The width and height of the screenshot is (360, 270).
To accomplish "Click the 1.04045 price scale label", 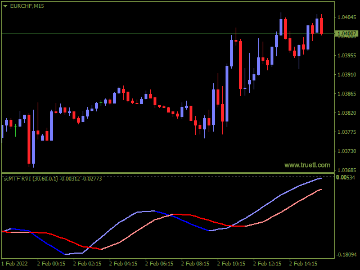I will [346, 17].
